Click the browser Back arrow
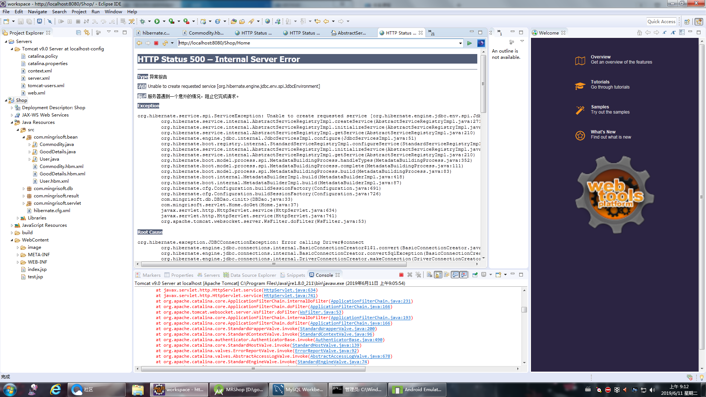This screenshot has height=397, width=706. tap(139, 43)
